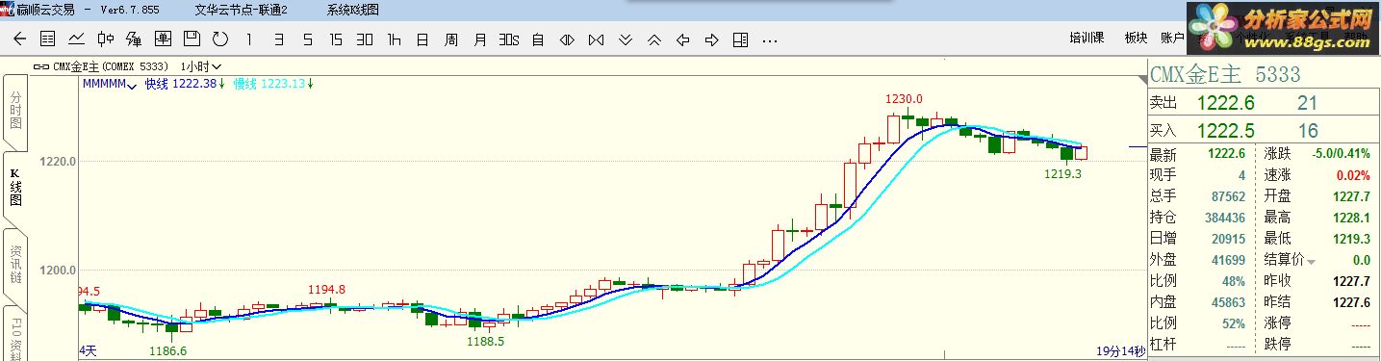Click the save floppy disk icon
Image resolution: width=1381 pixels, height=361 pixels.
point(192,39)
